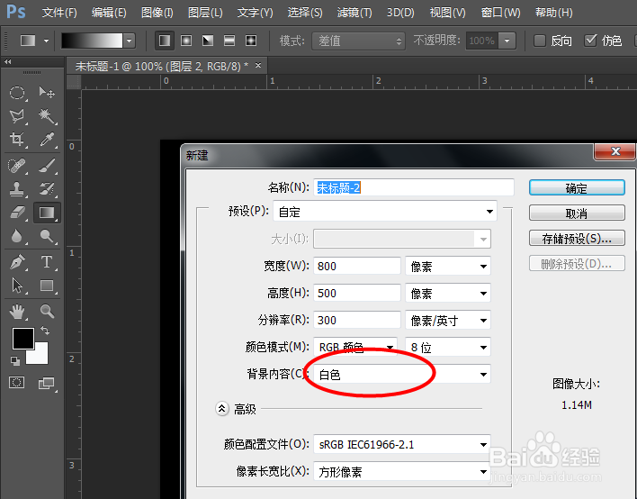Select the Blur tool

tap(17, 236)
